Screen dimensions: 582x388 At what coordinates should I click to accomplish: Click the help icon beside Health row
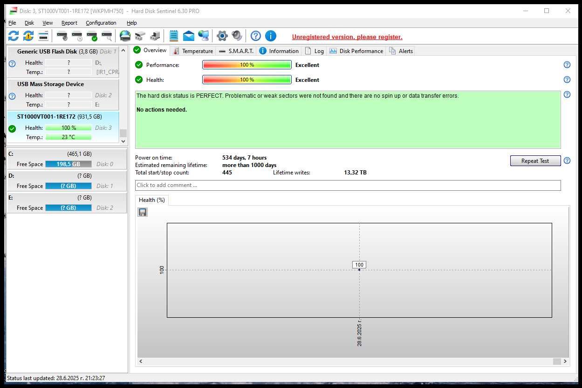pos(567,80)
